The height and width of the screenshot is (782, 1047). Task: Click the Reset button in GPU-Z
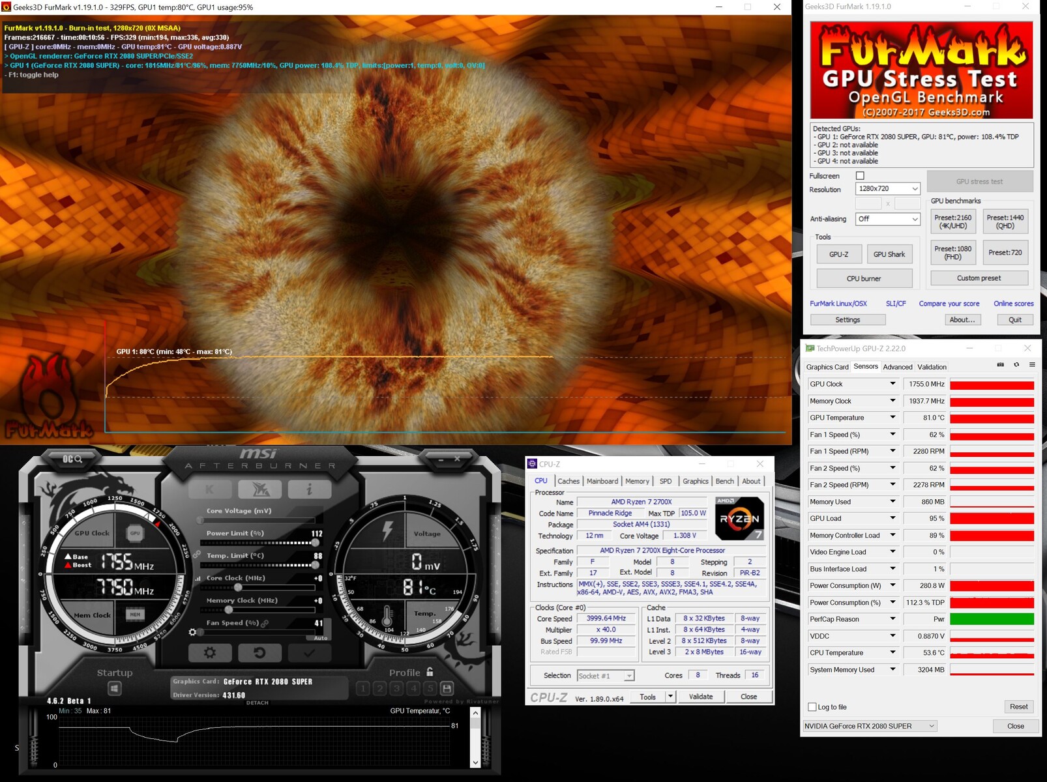(1018, 707)
